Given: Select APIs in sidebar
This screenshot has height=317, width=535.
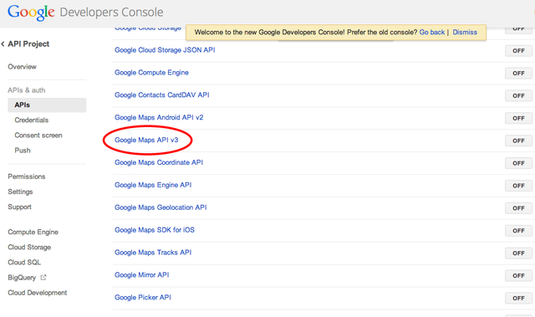Looking at the screenshot, I should [x=47, y=105].
